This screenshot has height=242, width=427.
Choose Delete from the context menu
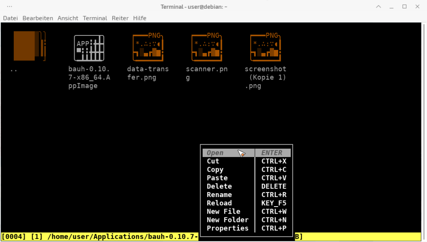coord(219,186)
